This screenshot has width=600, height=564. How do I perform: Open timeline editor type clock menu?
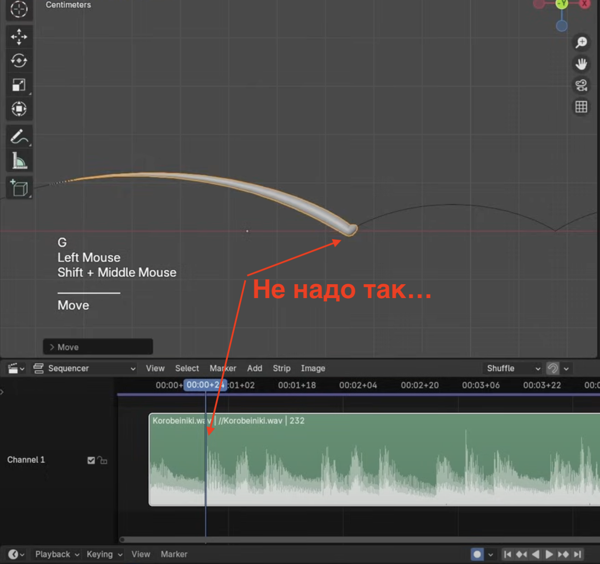click(16, 554)
